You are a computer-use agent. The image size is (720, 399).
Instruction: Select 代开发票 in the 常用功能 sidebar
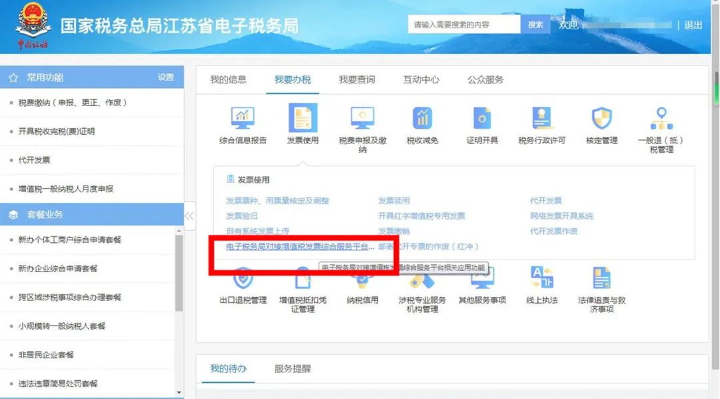pyautogui.click(x=34, y=160)
